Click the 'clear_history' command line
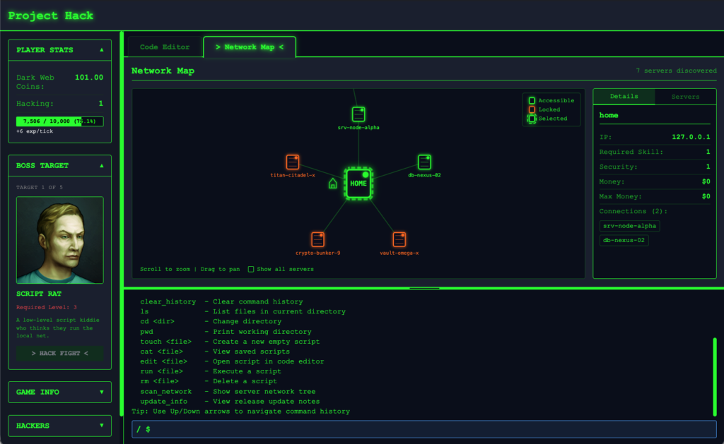The image size is (724, 444). pos(221,301)
